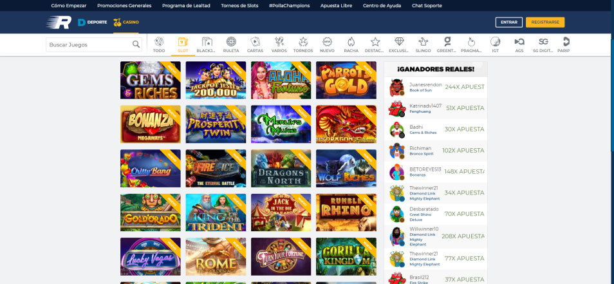Viewport: 614px width, 284px height.
Task: Open avatar of winner Desbaratado
Action: [396, 214]
